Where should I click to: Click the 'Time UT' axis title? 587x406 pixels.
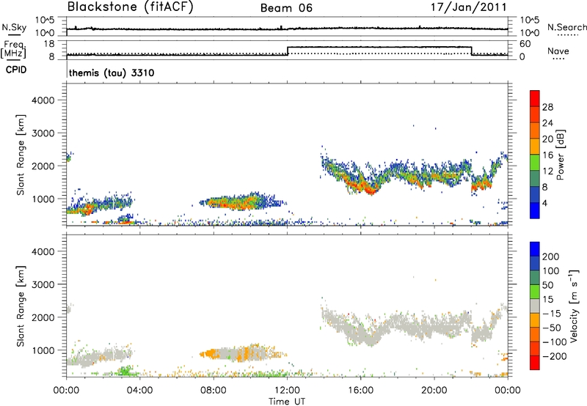[x=287, y=402]
